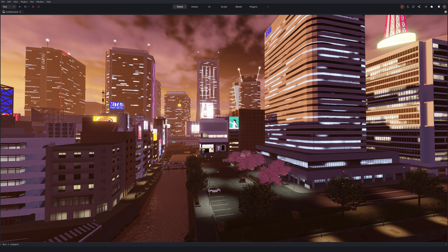Open the pause button's dropdown arrow
The image size is (448, 252).
coord(29,7)
